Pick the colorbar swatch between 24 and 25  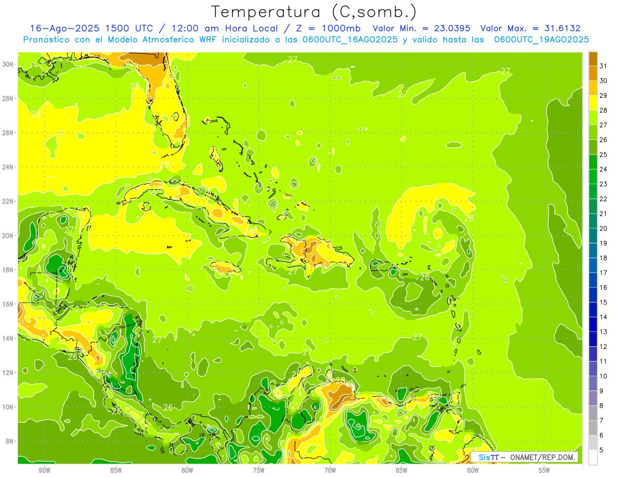coord(593,162)
